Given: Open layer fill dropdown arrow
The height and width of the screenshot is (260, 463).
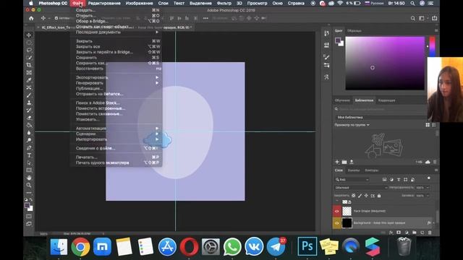Looking at the screenshot, I should point(428,196).
